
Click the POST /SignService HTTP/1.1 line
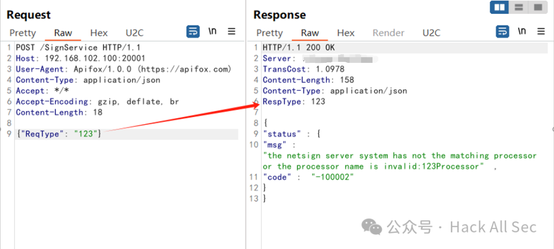click(x=78, y=48)
